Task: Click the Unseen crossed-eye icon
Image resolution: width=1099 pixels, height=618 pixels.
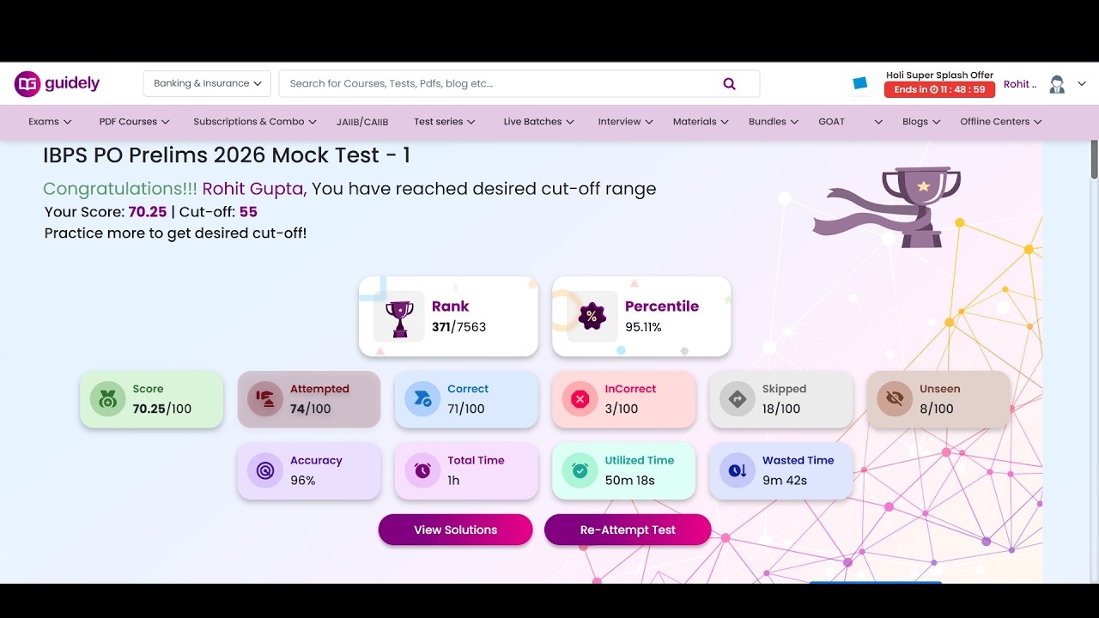Action: tap(895, 399)
